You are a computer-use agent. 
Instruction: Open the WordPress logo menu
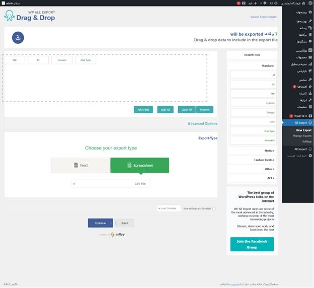pos(310,3)
